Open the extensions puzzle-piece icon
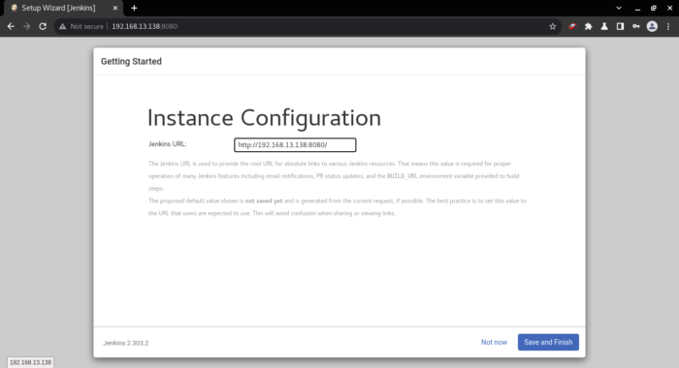 pos(588,26)
